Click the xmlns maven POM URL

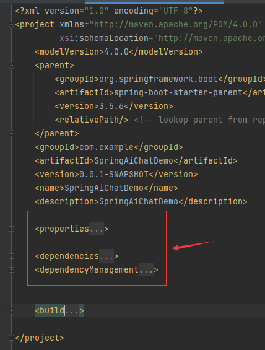pos(176,25)
